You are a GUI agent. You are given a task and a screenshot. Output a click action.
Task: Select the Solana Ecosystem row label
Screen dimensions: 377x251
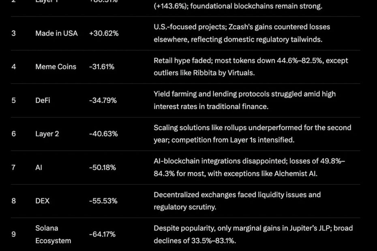pos(53,234)
